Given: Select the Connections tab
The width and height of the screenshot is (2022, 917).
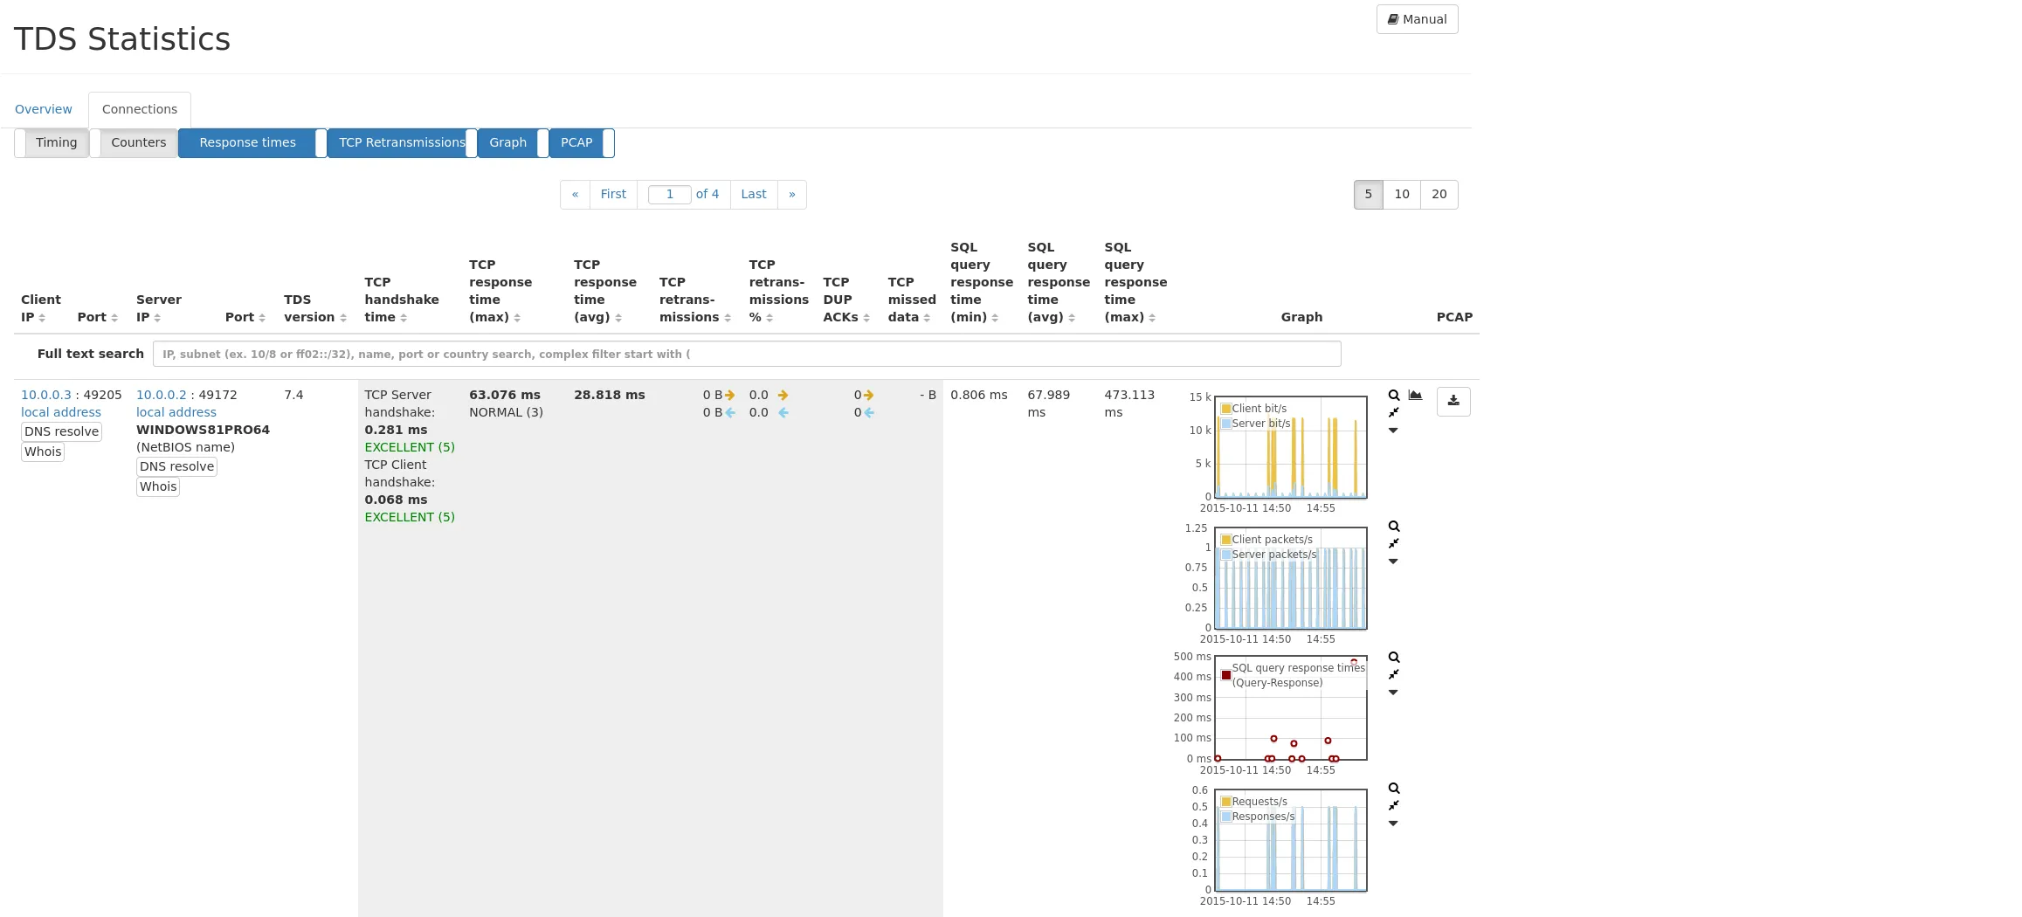Looking at the screenshot, I should [x=140, y=109].
